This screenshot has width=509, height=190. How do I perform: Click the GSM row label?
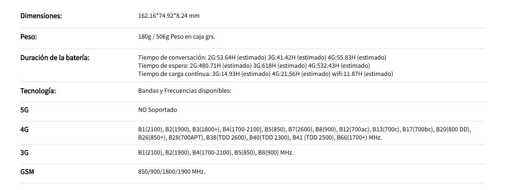pos(27,172)
